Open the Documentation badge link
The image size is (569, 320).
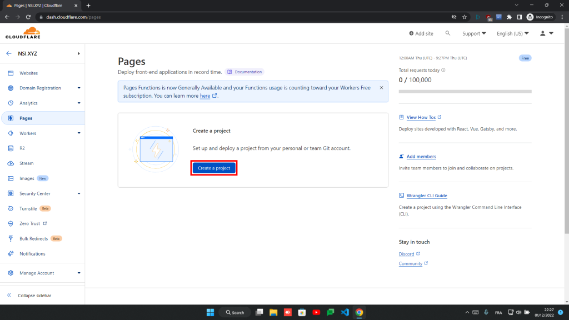tap(244, 72)
